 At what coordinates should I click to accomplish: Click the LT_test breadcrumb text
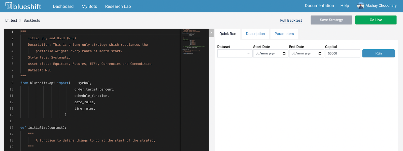coord(11,21)
